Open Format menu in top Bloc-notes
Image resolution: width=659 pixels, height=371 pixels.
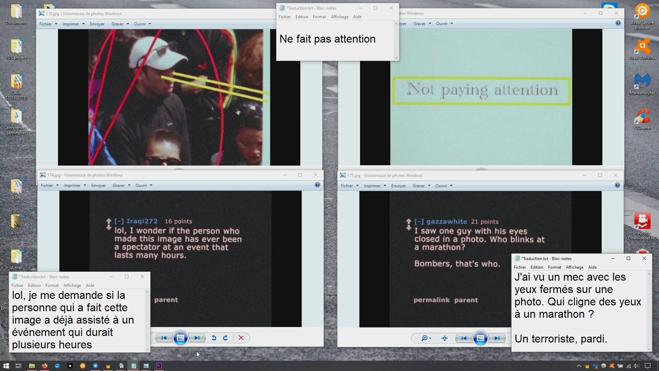[319, 17]
